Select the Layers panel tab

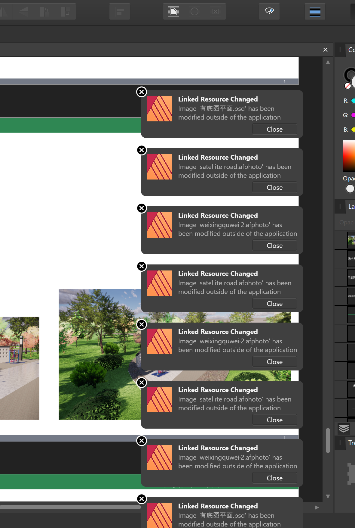click(x=351, y=207)
